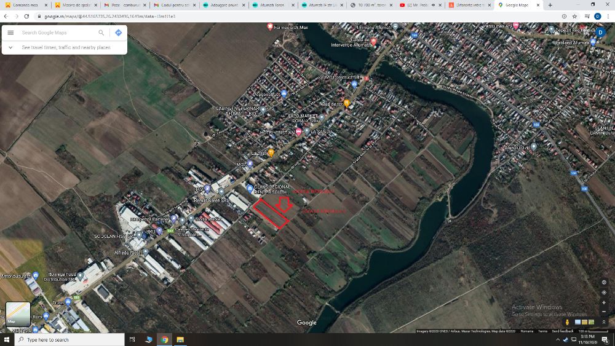
Task: Click the Send feedback link
Action: [563, 331]
